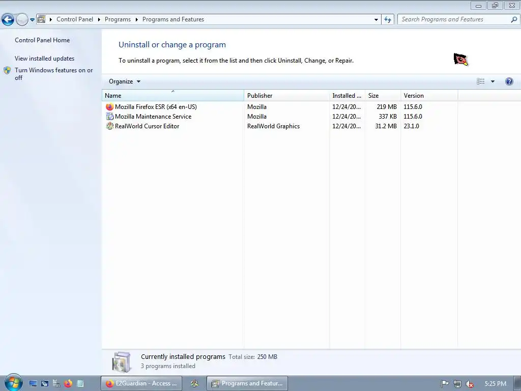Navigate to Programs breadcrumb
521x391 pixels.
118,19
